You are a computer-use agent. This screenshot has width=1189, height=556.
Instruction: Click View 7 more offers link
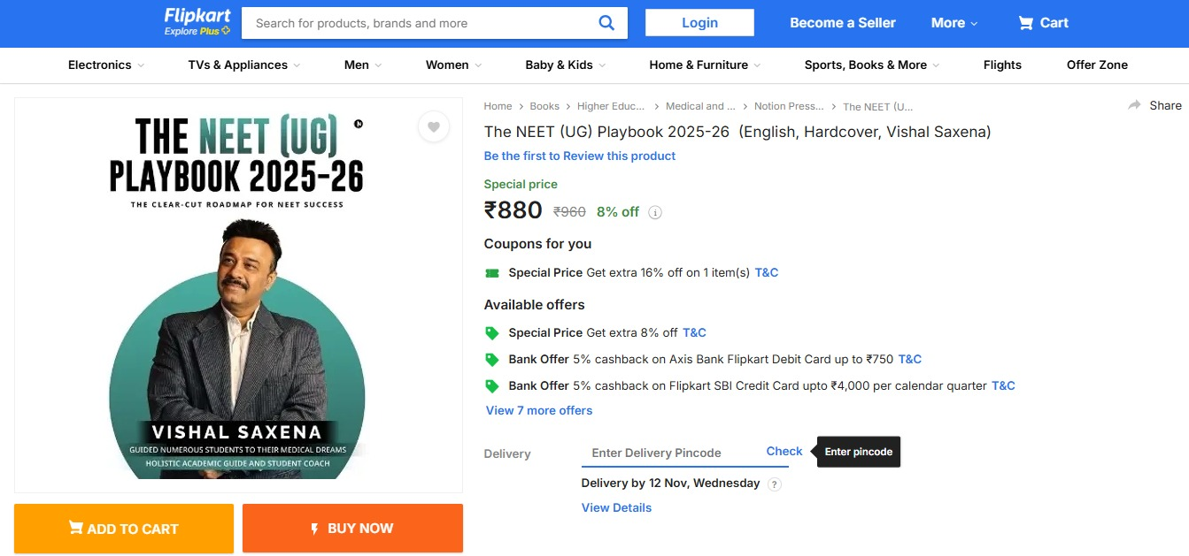[x=539, y=410]
